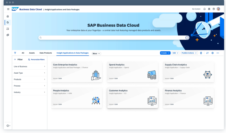The height and width of the screenshot is (133, 226).
Task: Open the notifications bell
Action: pyautogui.click(x=204, y=9)
